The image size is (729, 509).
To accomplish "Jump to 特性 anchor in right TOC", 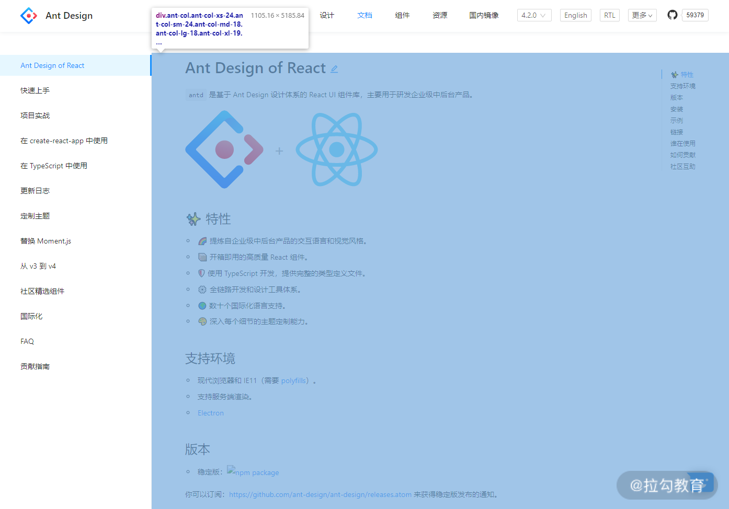I will click(x=682, y=75).
